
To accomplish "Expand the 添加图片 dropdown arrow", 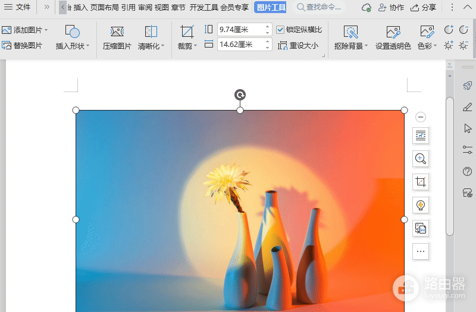I will (46, 30).
